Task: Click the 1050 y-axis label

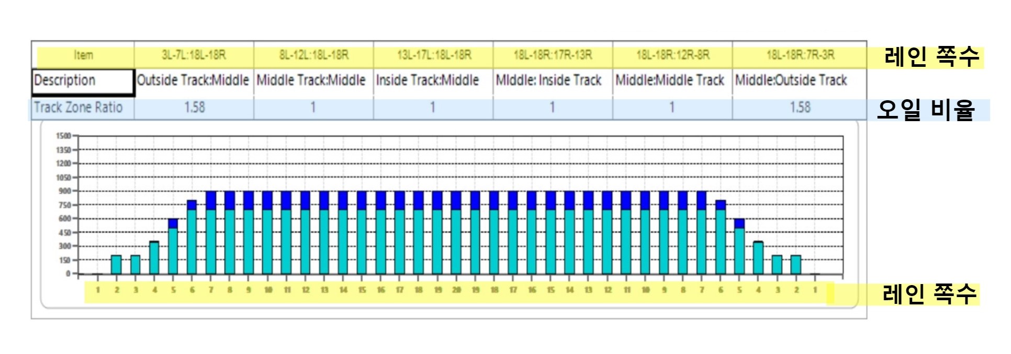Action: (x=63, y=178)
